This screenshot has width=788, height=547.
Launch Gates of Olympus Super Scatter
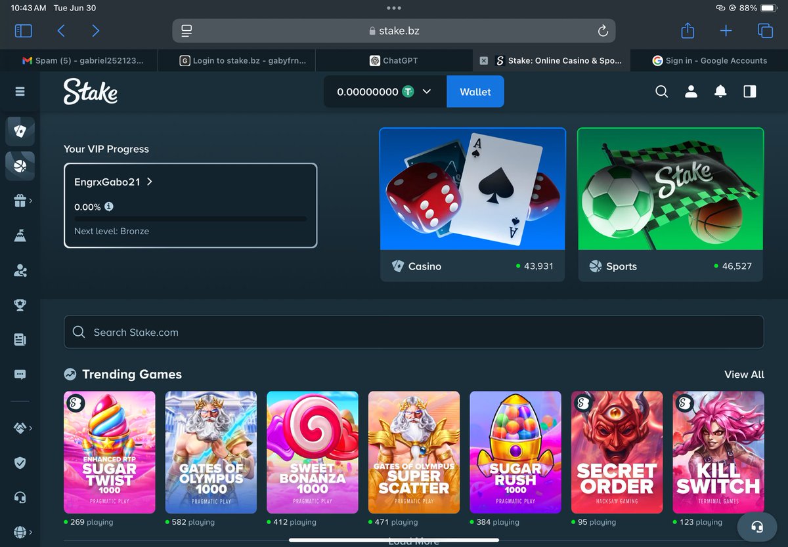tap(414, 452)
